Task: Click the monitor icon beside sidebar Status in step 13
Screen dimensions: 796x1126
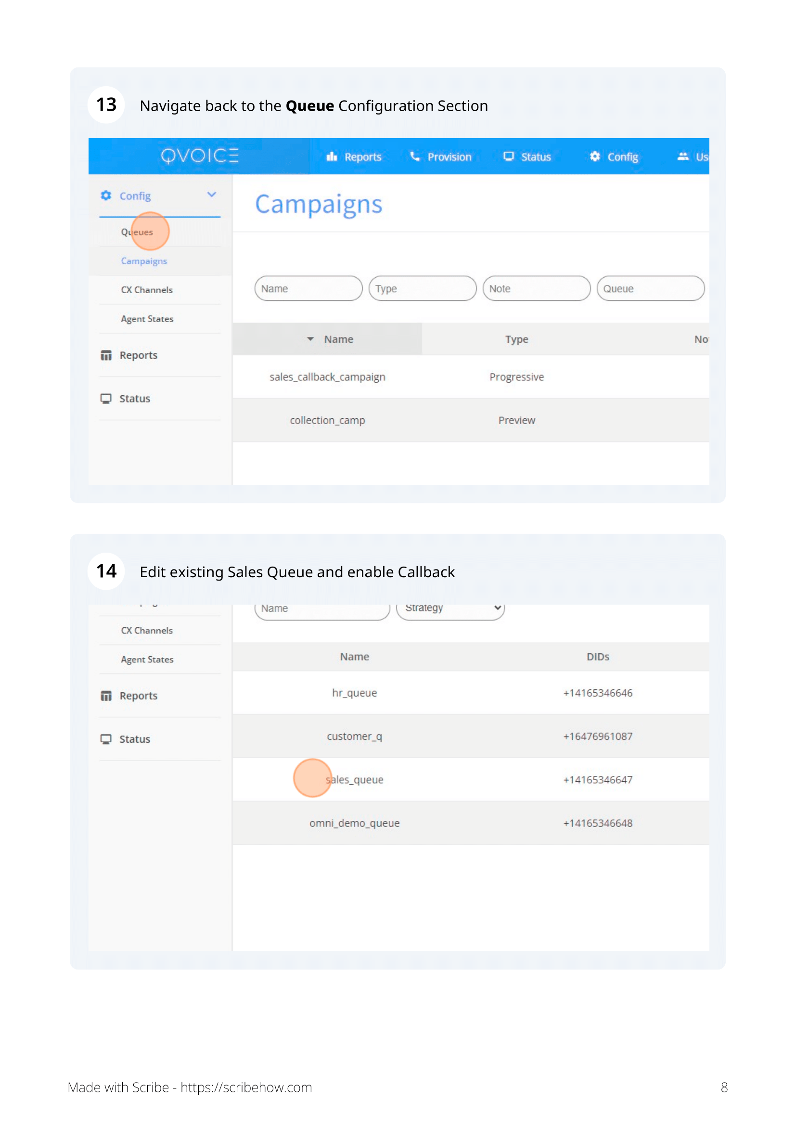Action: [106, 399]
